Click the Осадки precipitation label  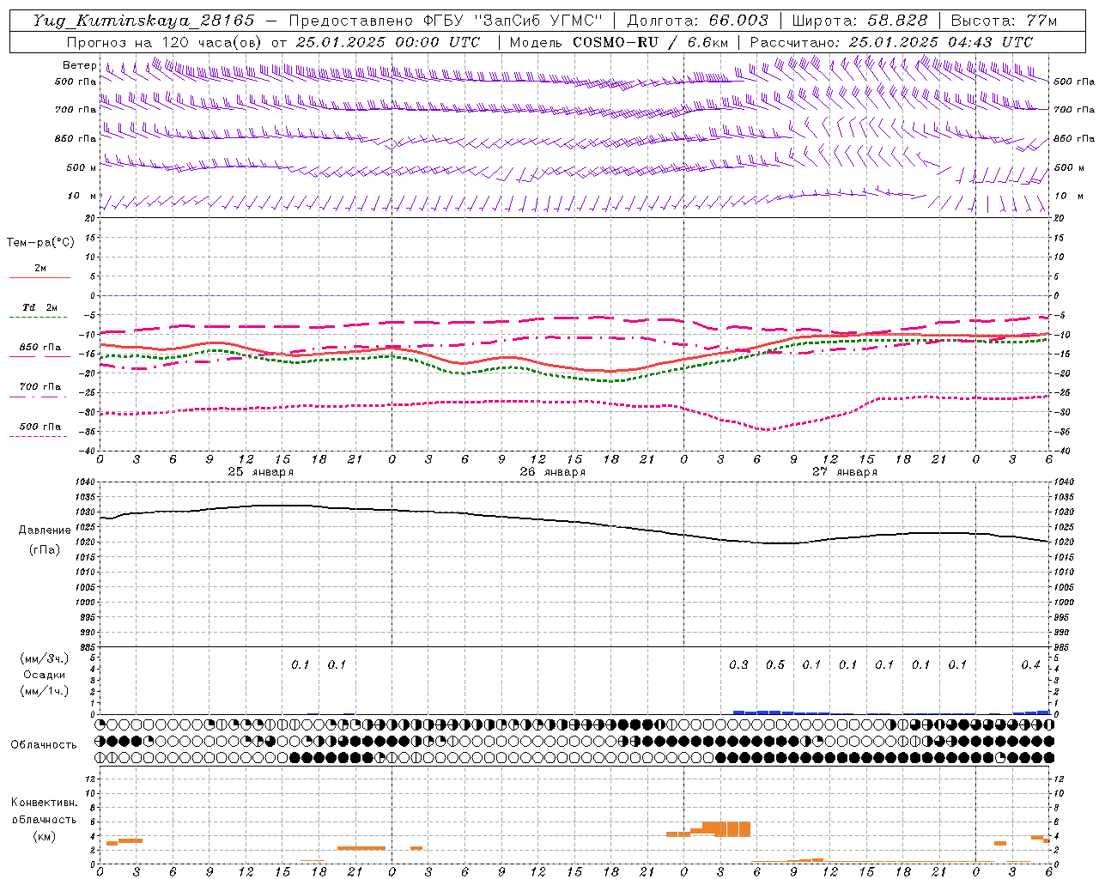click(x=44, y=675)
